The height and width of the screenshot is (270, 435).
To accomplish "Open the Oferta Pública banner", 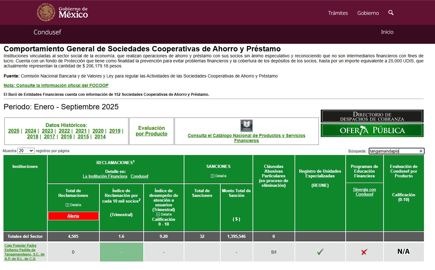I will point(372,130).
